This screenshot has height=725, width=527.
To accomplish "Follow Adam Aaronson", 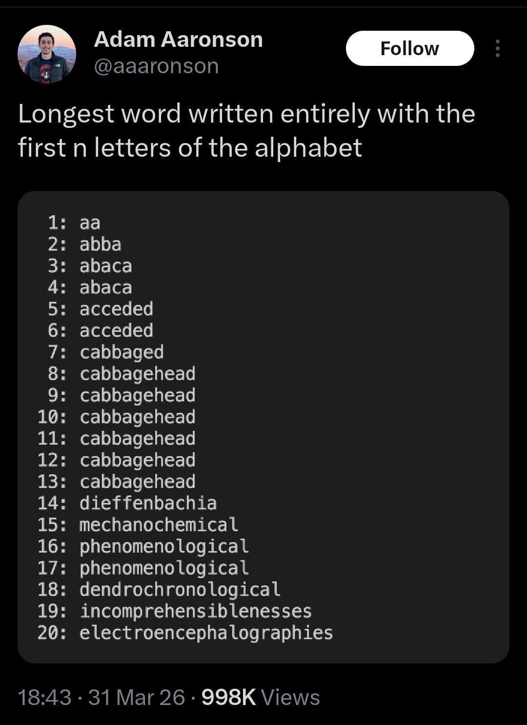I will (409, 48).
